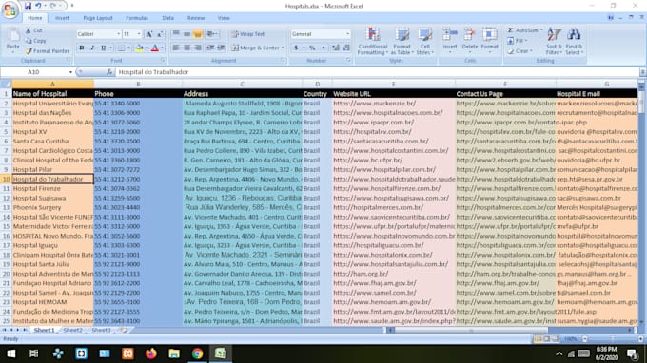The width and height of the screenshot is (647, 363).
Task: Increase the indent of cell contents
Action: tap(221, 48)
